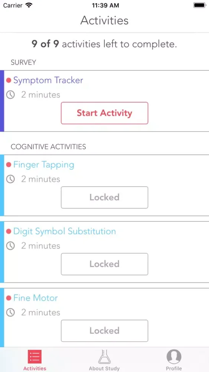Click the red dot beside Fine Motor
The height and width of the screenshot is (372, 209).
(x=9, y=298)
